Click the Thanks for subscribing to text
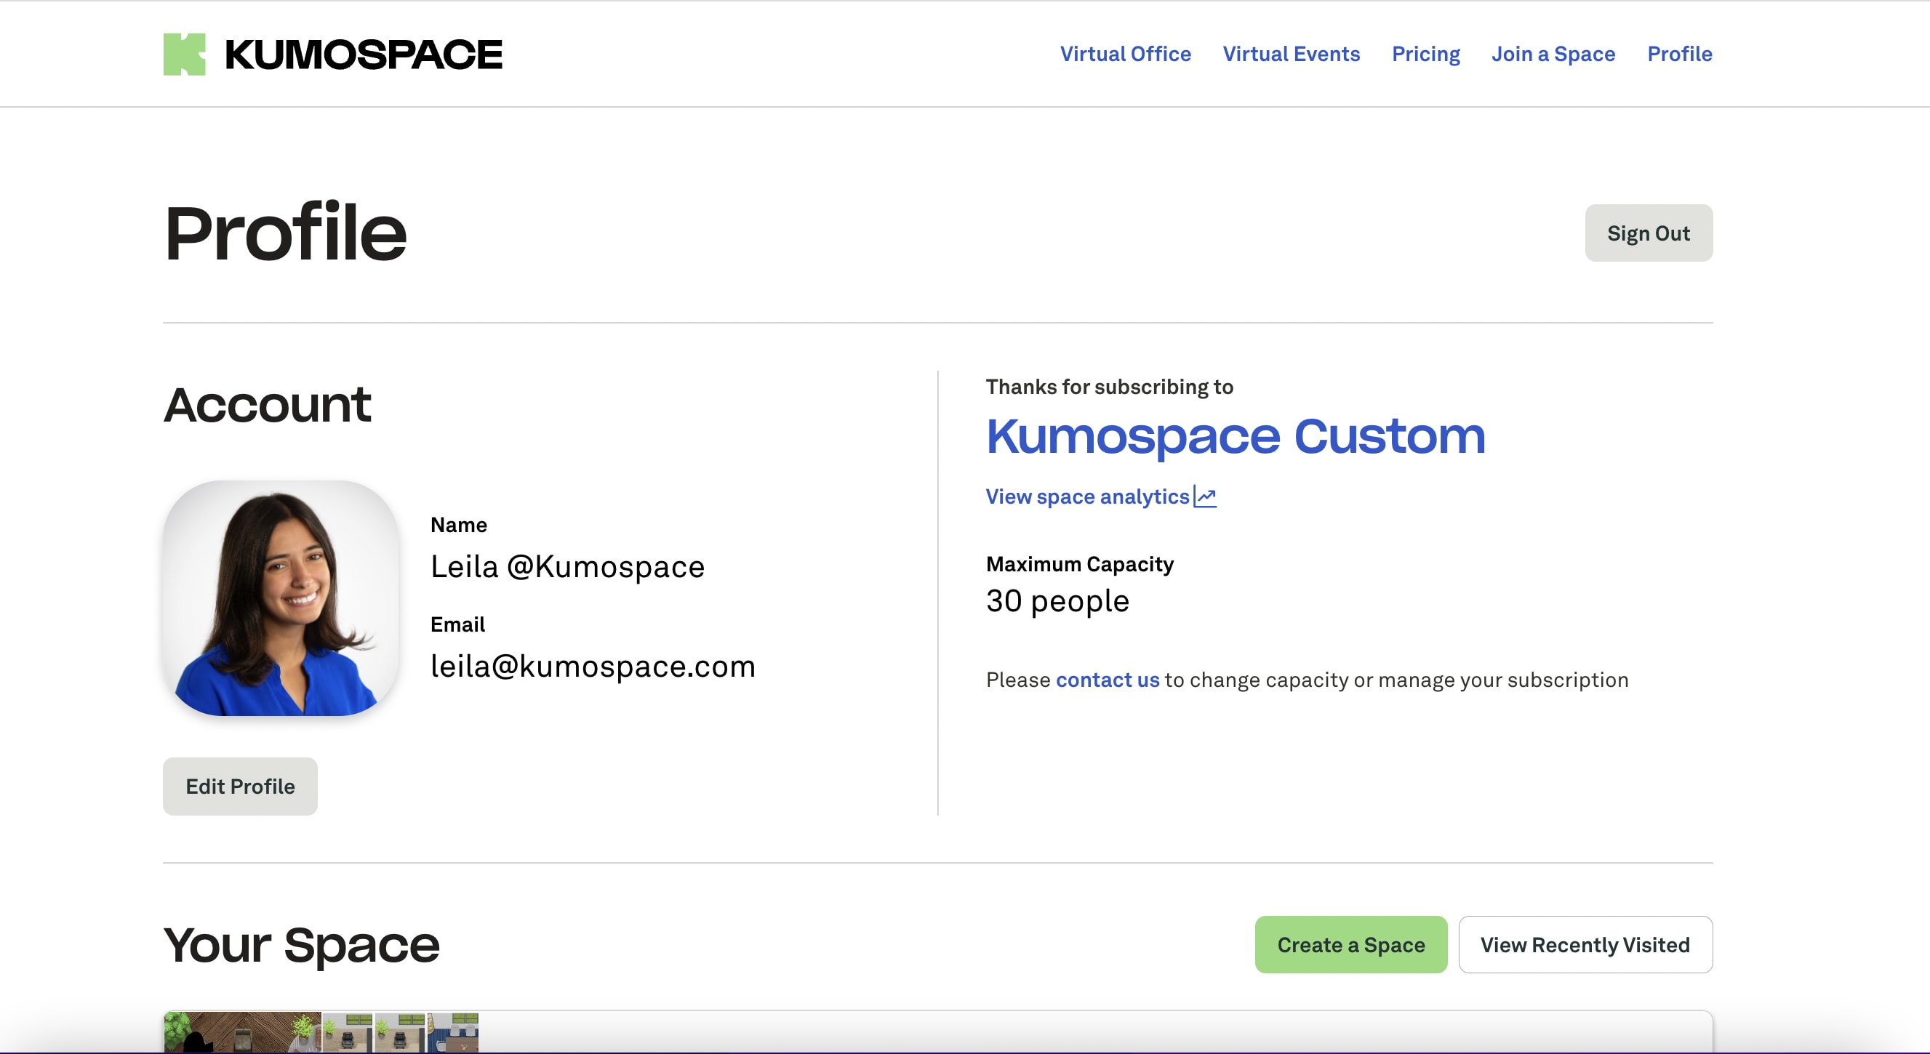The height and width of the screenshot is (1054, 1930). point(1109,387)
